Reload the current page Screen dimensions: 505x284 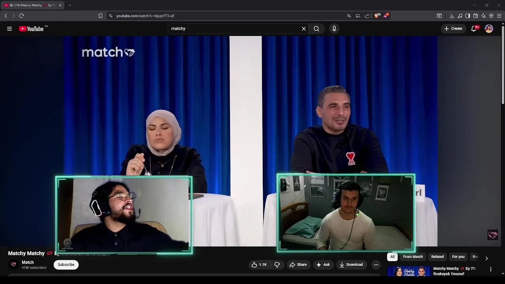click(21, 16)
